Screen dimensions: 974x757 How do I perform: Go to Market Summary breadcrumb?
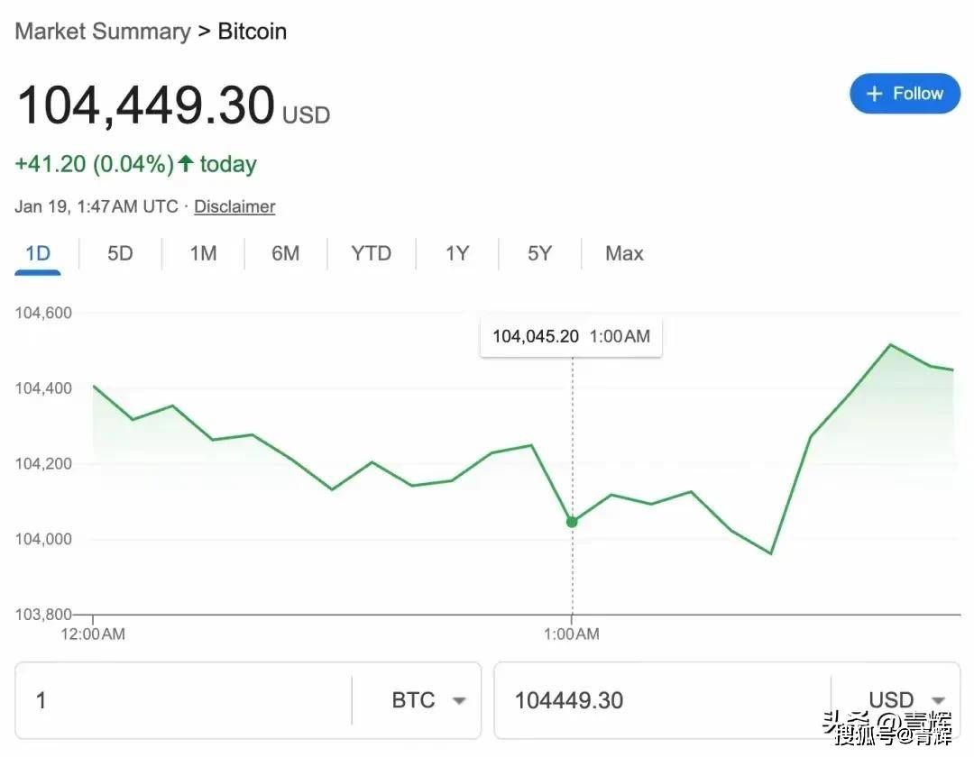[103, 31]
